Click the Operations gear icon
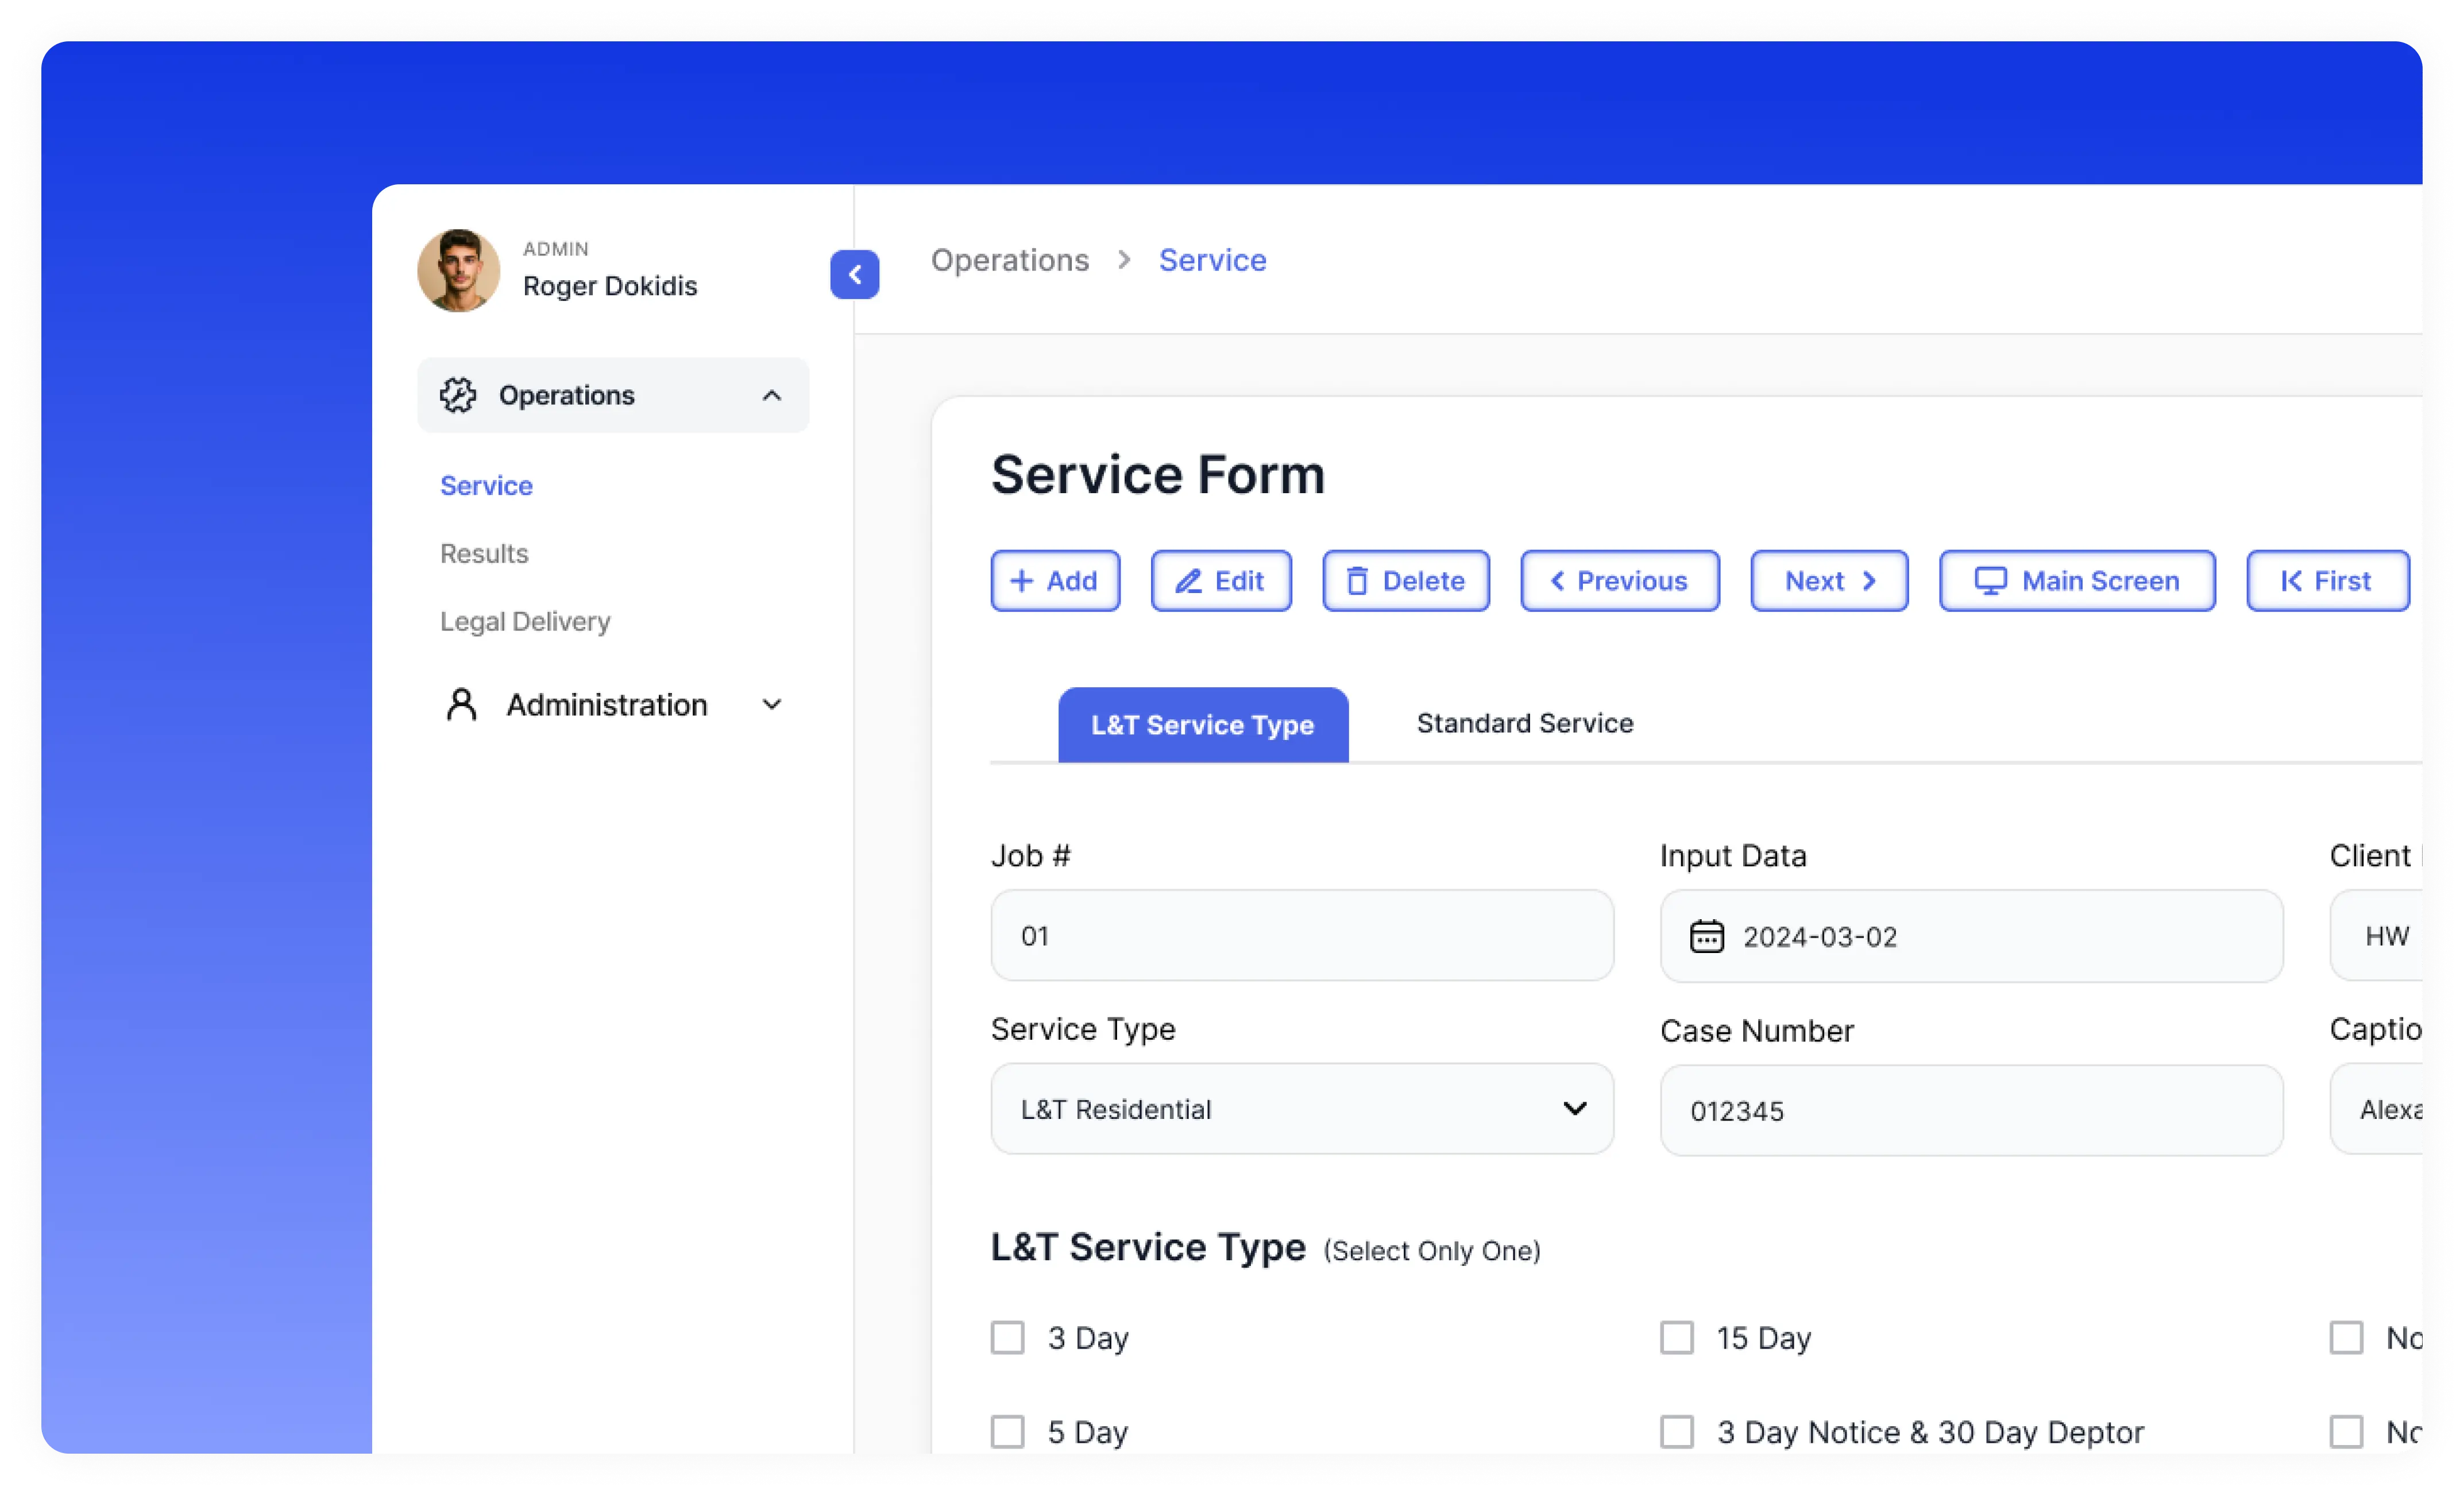The width and height of the screenshot is (2464, 1495). (x=459, y=395)
